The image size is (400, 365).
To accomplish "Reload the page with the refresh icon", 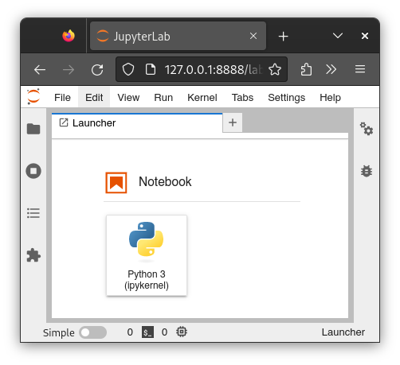I will coord(97,70).
